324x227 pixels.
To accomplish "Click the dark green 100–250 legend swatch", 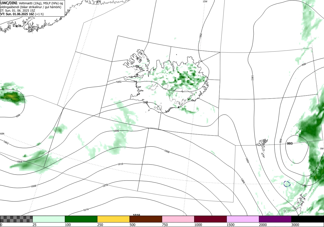I will point(81,219).
